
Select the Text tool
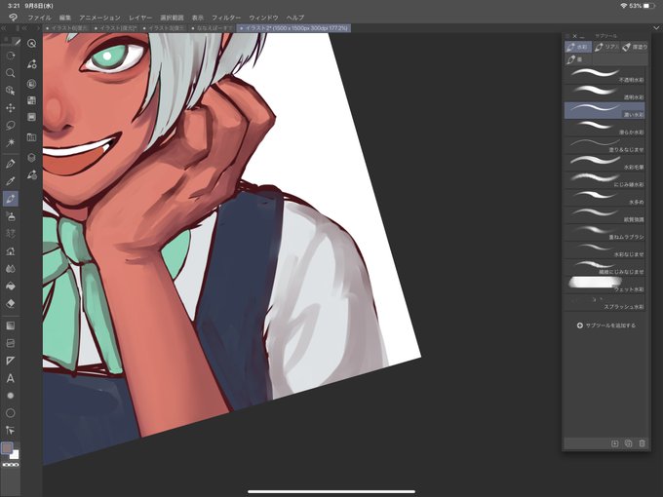[11, 378]
